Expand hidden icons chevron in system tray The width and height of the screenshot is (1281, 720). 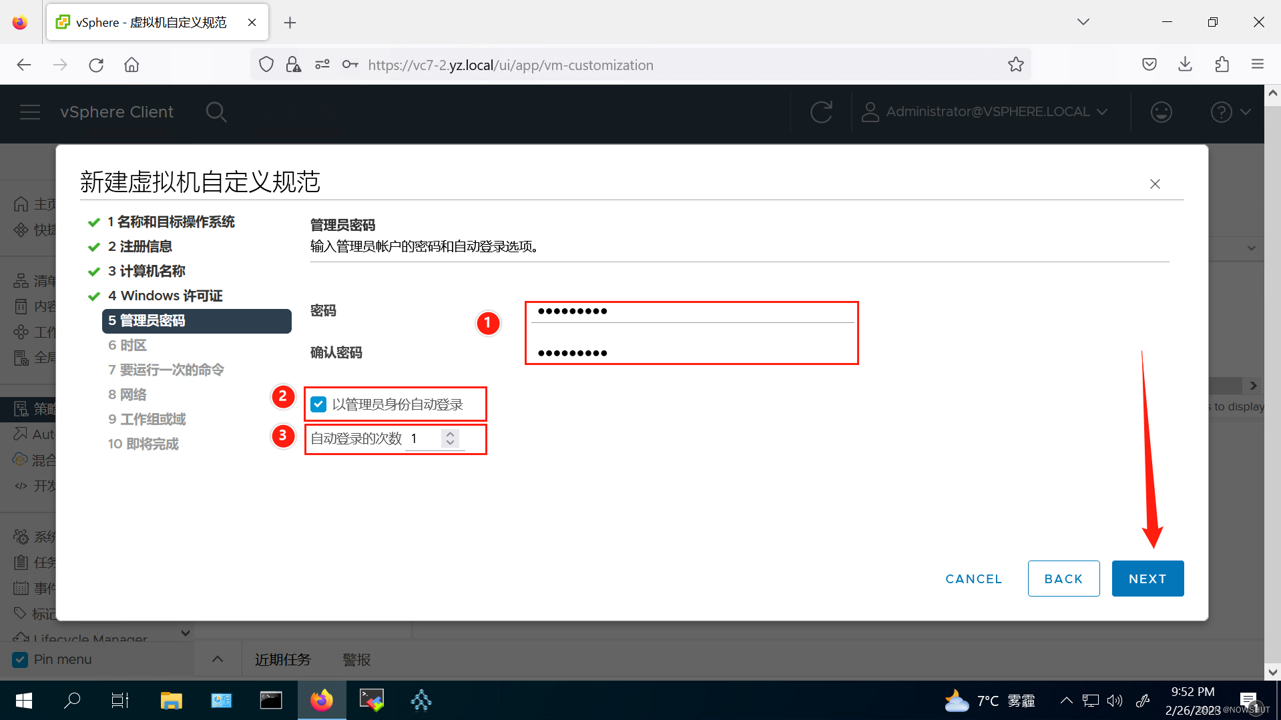point(1066,700)
